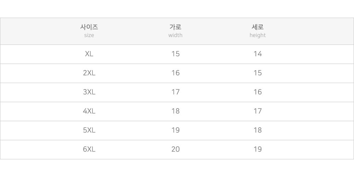Click height value 15 in 2XL row
354x177 pixels.
(257, 73)
